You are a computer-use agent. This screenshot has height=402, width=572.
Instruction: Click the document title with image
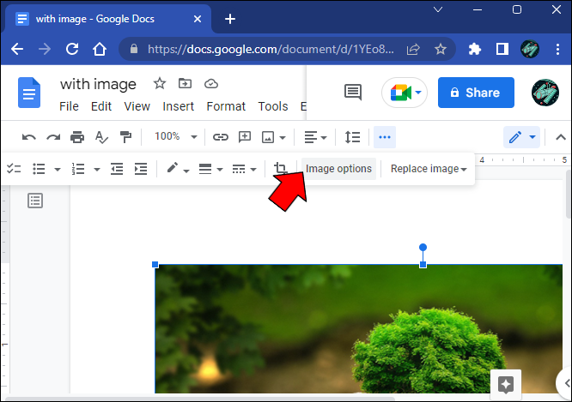click(x=98, y=84)
